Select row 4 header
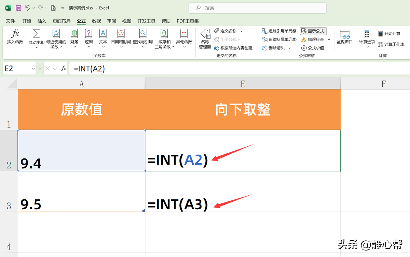Screen dimensions: 410x257 coord(9,232)
